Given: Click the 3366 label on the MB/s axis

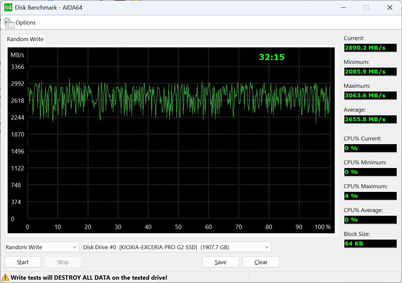Looking at the screenshot, I should tap(18, 67).
